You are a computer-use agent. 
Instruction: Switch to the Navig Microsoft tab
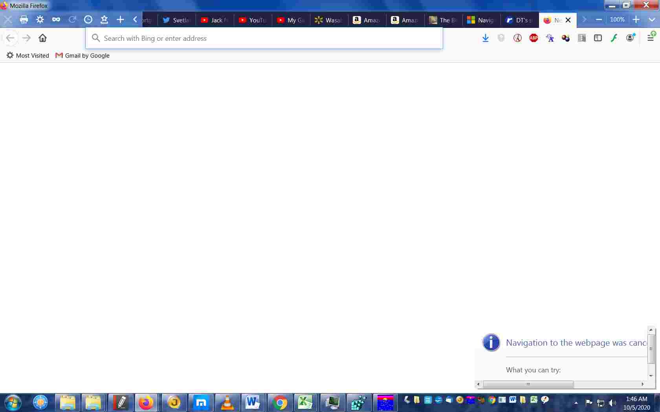coord(482,20)
